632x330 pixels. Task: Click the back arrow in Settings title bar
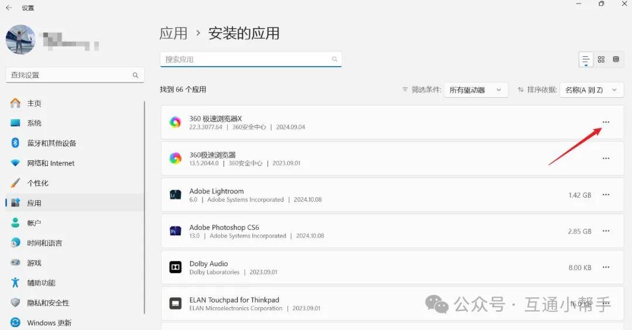coord(9,8)
